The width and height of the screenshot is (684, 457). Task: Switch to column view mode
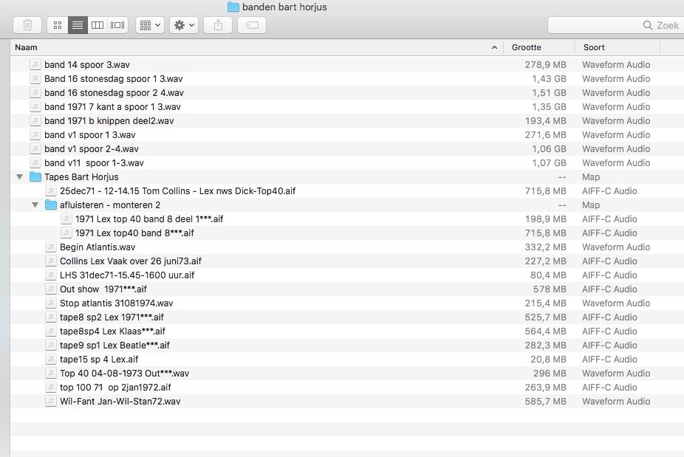point(97,25)
